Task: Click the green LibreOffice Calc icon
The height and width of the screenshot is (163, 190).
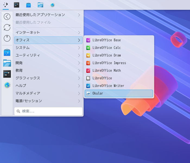Action: [x=88, y=48]
